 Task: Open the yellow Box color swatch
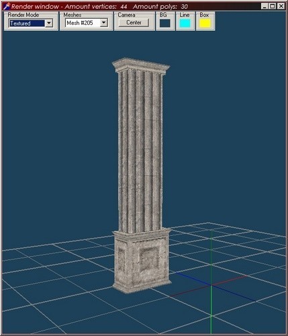pos(205,24)
